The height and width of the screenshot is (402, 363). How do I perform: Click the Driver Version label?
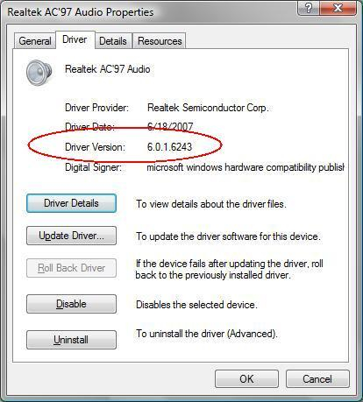[x=95, y=147]
